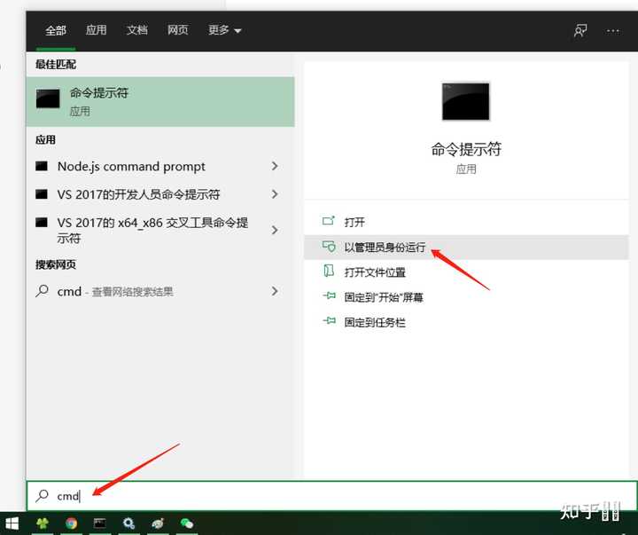
Task: Expand Node.js command prompt chevron
Action: [275, 166]
